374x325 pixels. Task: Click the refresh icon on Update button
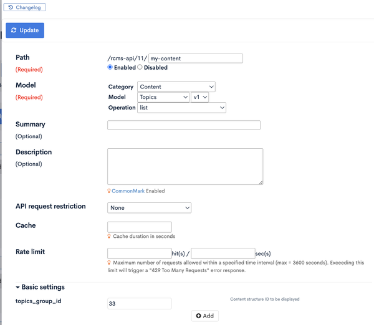tap(14, 31)
